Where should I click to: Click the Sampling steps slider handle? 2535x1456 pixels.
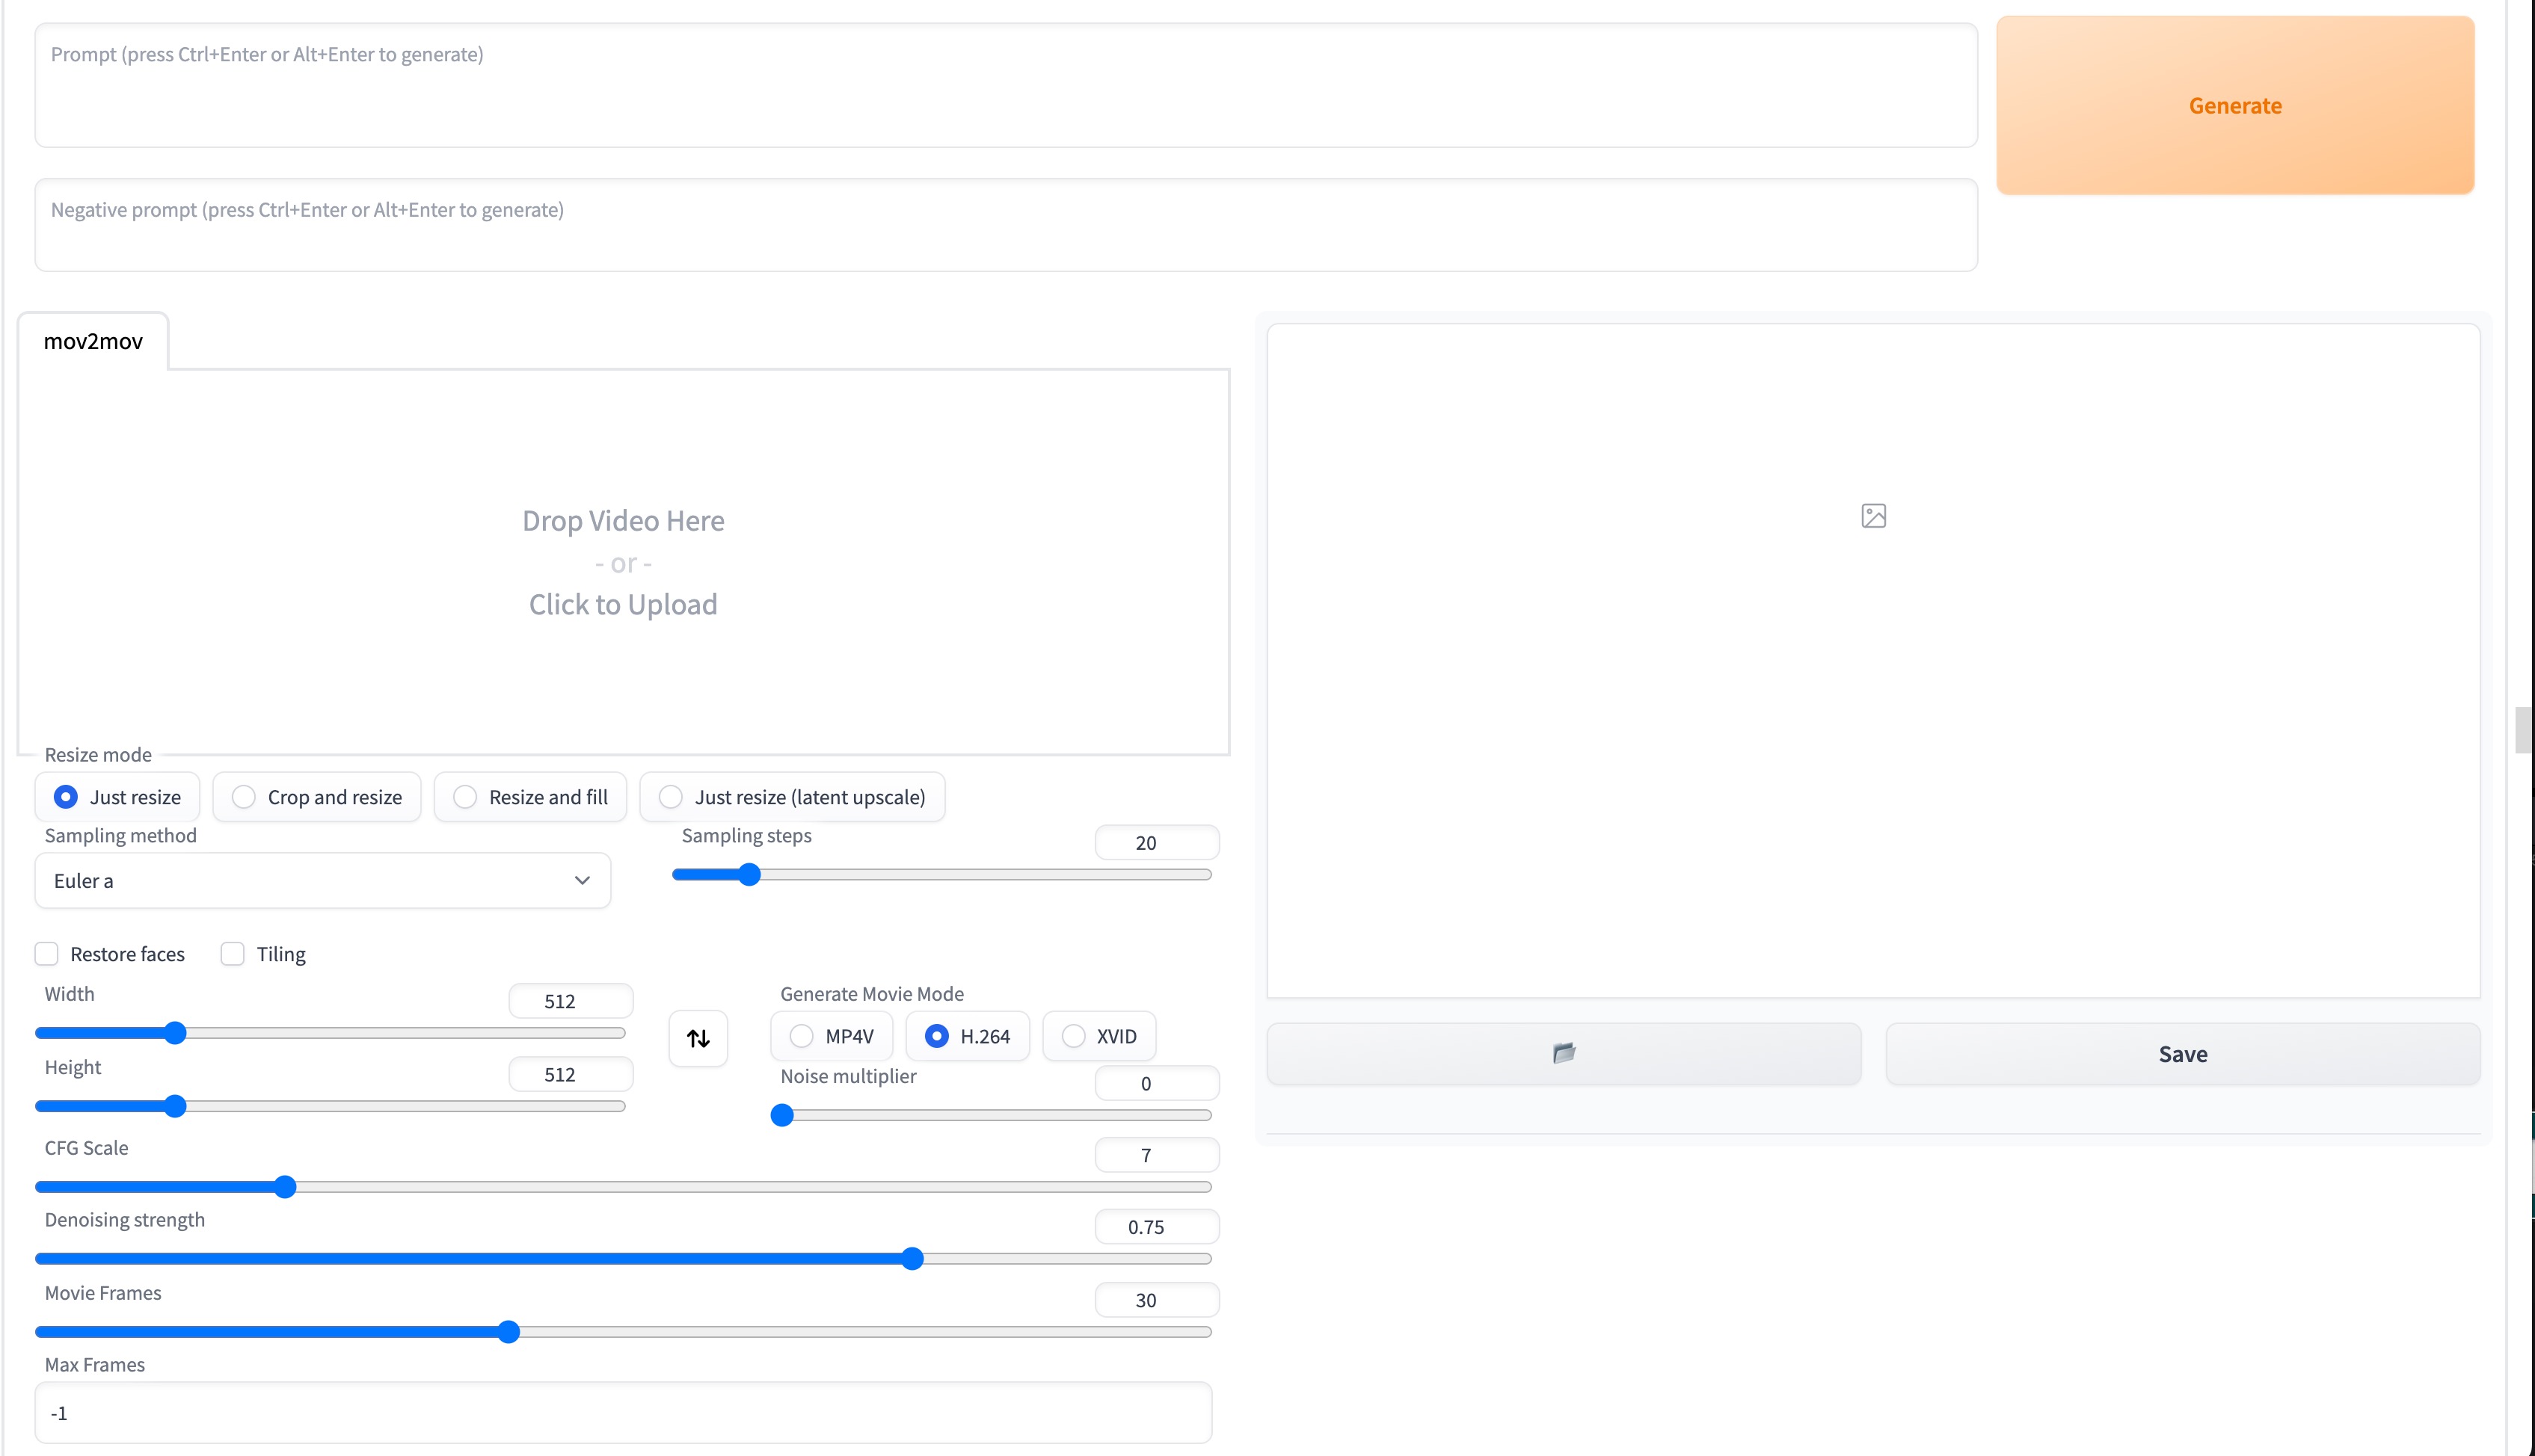pyautogui.click(x=749, y=875)
